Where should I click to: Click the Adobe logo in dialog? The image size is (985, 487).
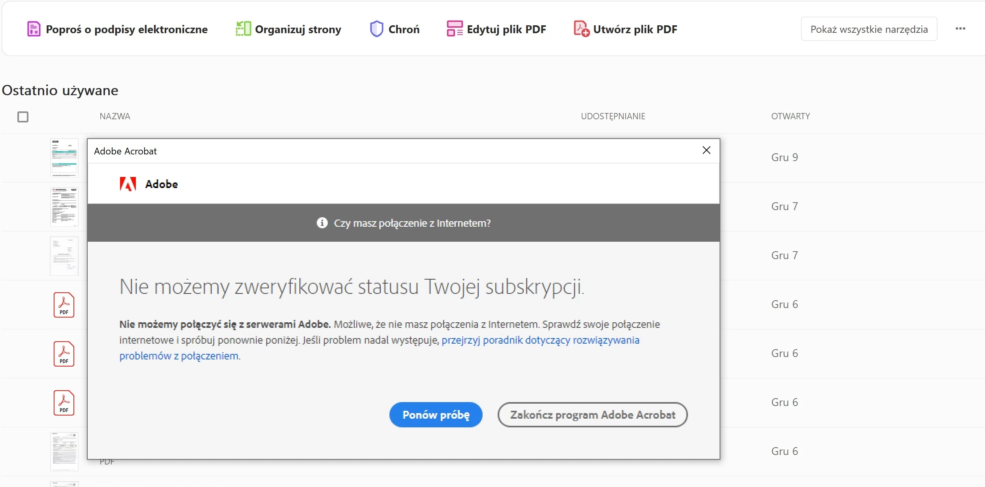(128, 184)
